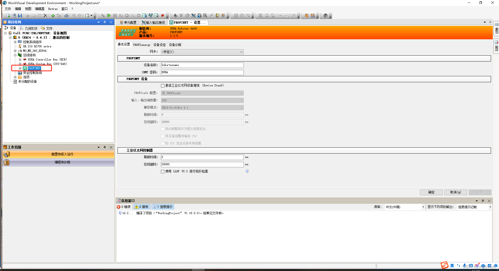Viewport: 499px width, 271px height.
Task: Click the orange arrows deploy toolbar icon
Action: pyautogui.click(x=307, y=16)
